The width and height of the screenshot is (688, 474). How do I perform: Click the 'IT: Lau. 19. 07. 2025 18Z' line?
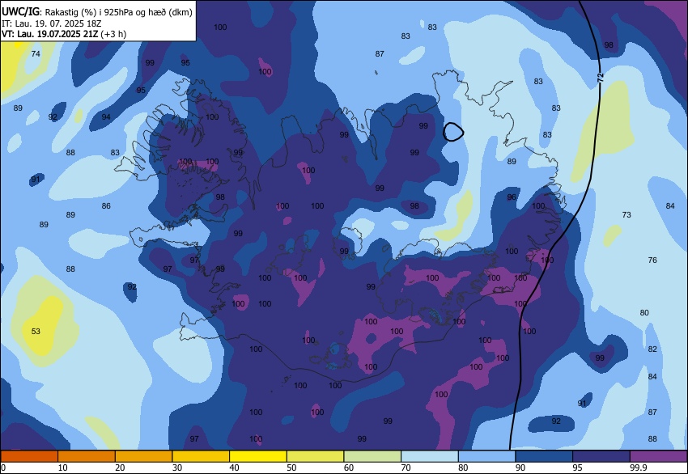[x=51, y=23]
